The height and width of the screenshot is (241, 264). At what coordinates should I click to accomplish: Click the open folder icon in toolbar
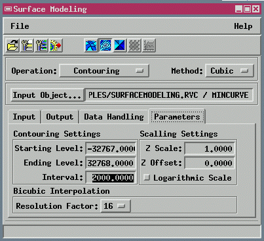(x=12, y=45)
